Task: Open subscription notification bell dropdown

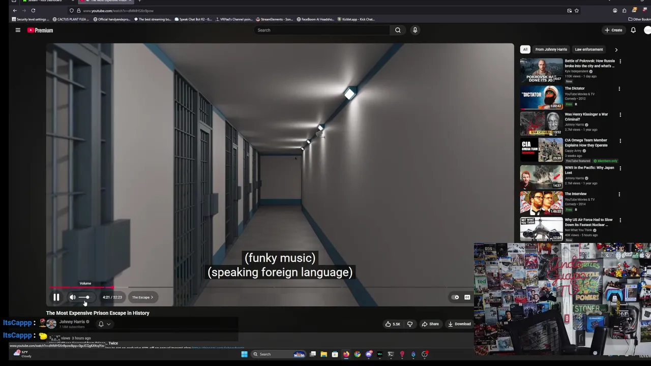Action: (x=104, y=324)
